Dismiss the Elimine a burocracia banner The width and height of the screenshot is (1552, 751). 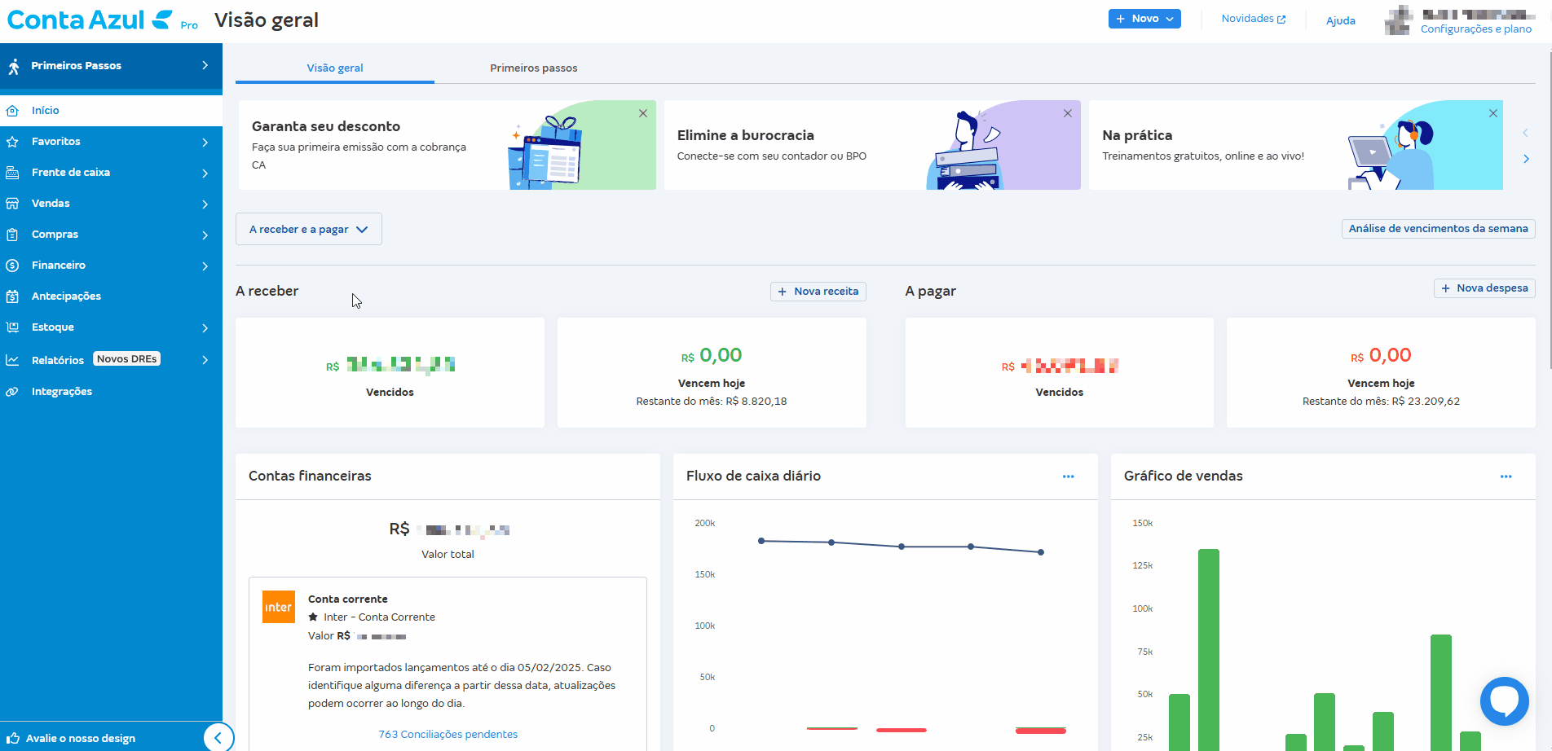[1067, 113]
